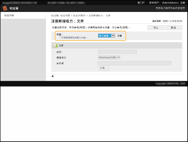Click the 地址簿 header title
The image size is (188, 142).
coord(14,8)
